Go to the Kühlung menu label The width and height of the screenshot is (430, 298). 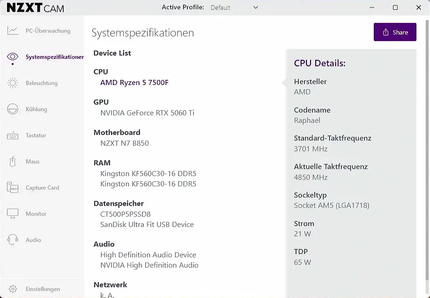pos(37,109)
